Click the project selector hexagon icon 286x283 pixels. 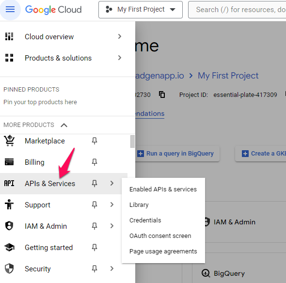[109, 9]
